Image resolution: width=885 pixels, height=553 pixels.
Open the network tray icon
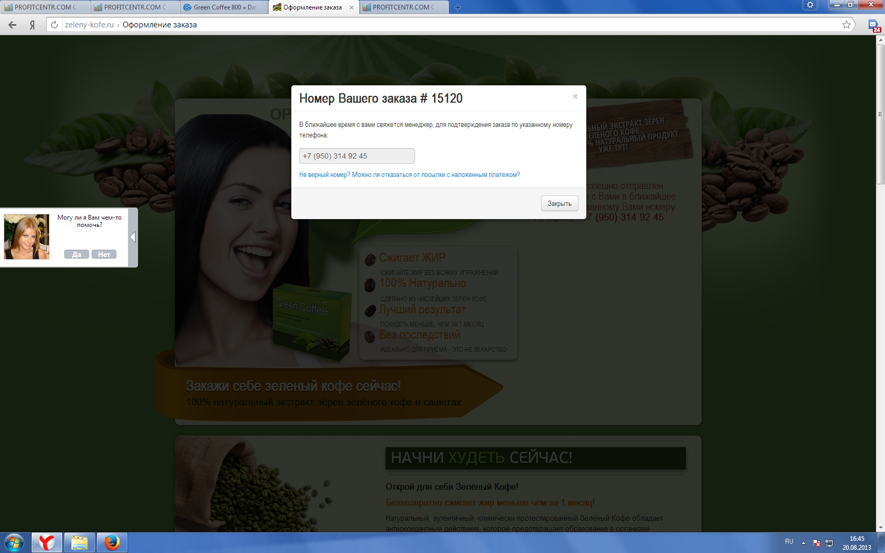829,543
